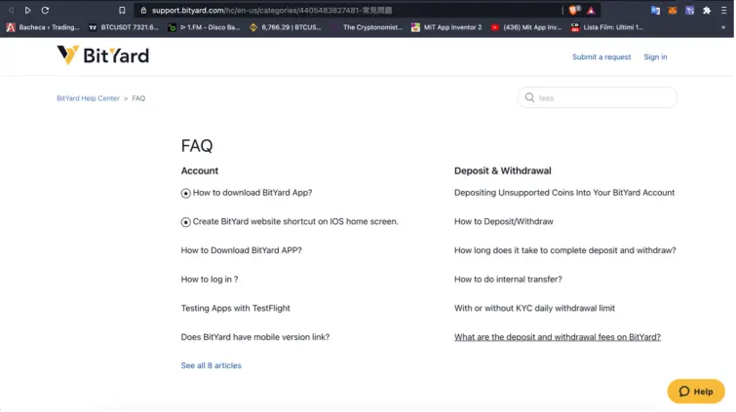Show the hidden bookmarks overflow chevron
Viewport: 736px width, 412px height.
(x=723, y=27)
